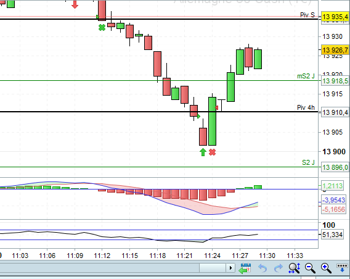Click the scrollbar right arrow button
Viewport: 350px width, 279px height.
click(230, 268)
